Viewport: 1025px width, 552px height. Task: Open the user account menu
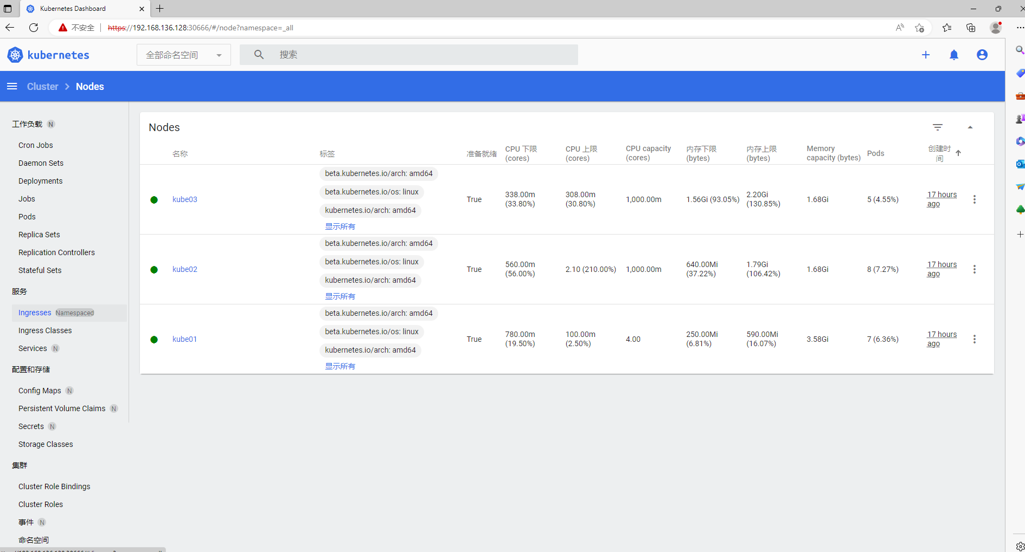[x=982, y=55]
